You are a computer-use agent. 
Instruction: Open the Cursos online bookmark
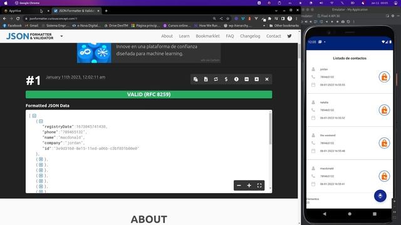[x=177, y=26]
